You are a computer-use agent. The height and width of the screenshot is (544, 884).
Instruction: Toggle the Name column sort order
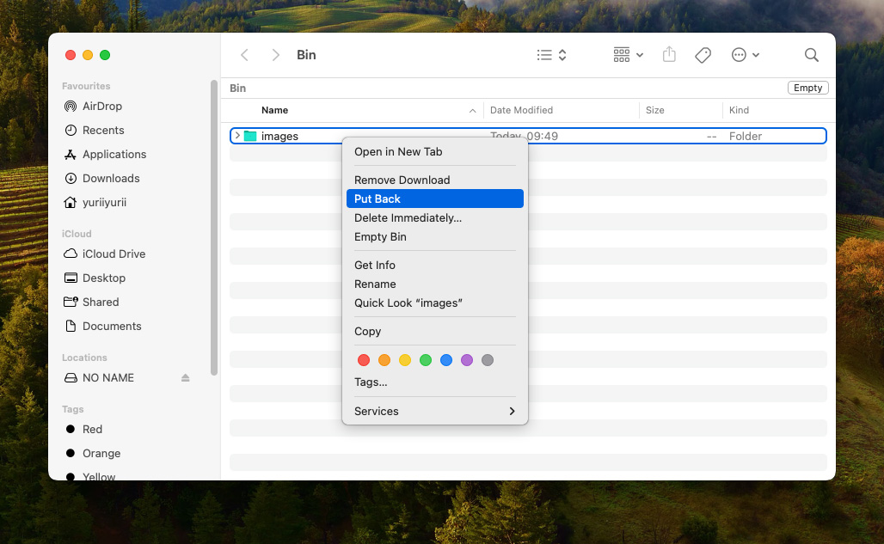pos(275,110)
